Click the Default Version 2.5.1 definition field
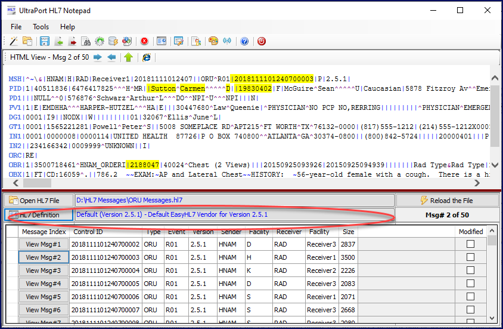This screenshot has height=329, width=503. click(x=234, y=214)
